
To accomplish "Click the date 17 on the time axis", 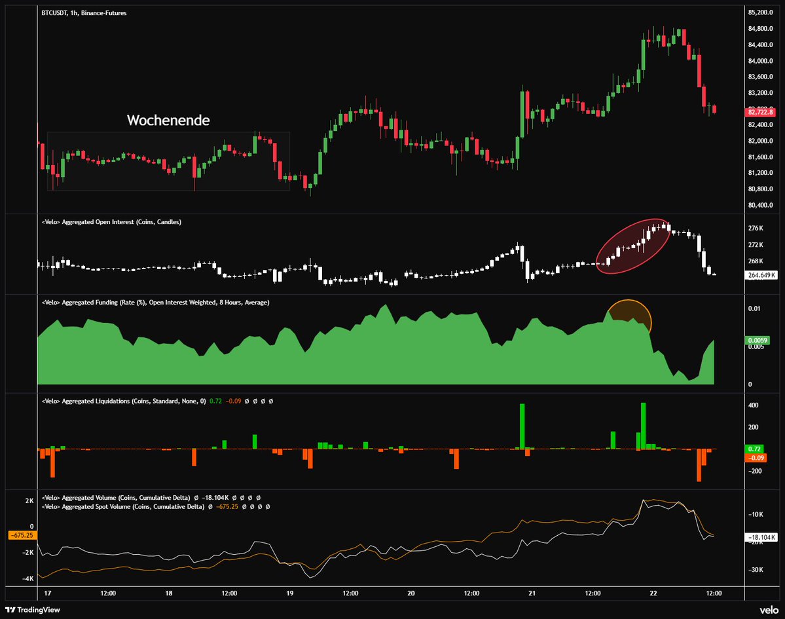I will pyautogui.click(x=48, y=593).
